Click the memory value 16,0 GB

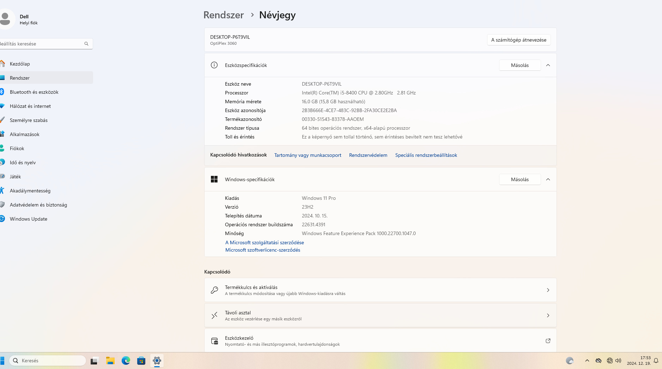tap(333, 102)
